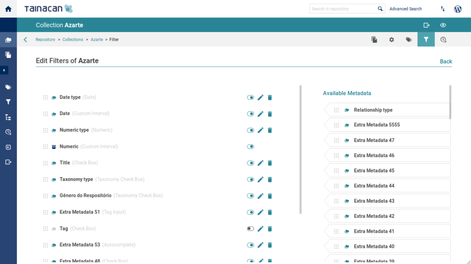Screen dimensions: 471x264
Task: Edit the Date type filter
Action: tap(260, 97)
